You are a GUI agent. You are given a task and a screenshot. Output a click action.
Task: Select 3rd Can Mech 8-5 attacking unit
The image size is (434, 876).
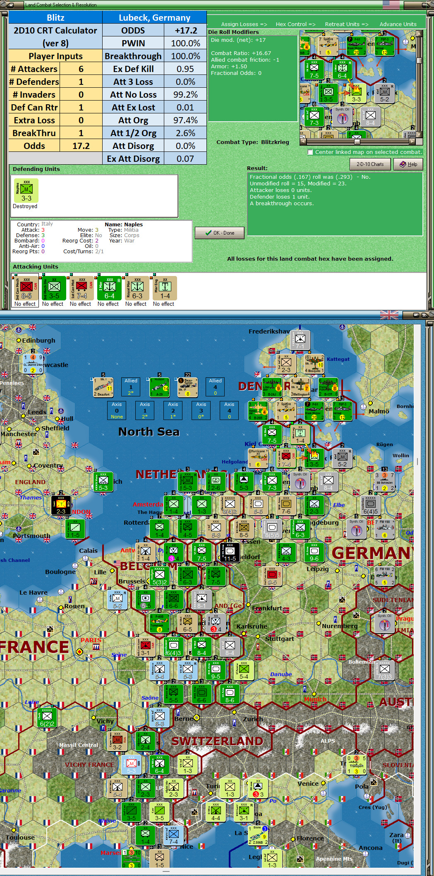(26, 288)
